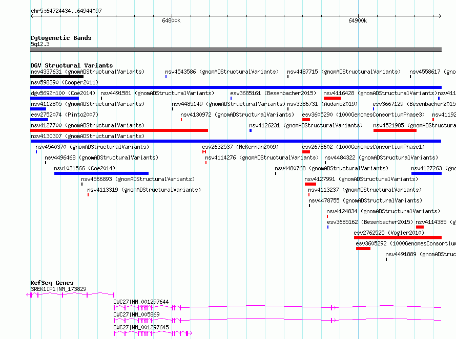Click nsv4566893 variant label
The image size is (456, 339).
tap(138, 179)
